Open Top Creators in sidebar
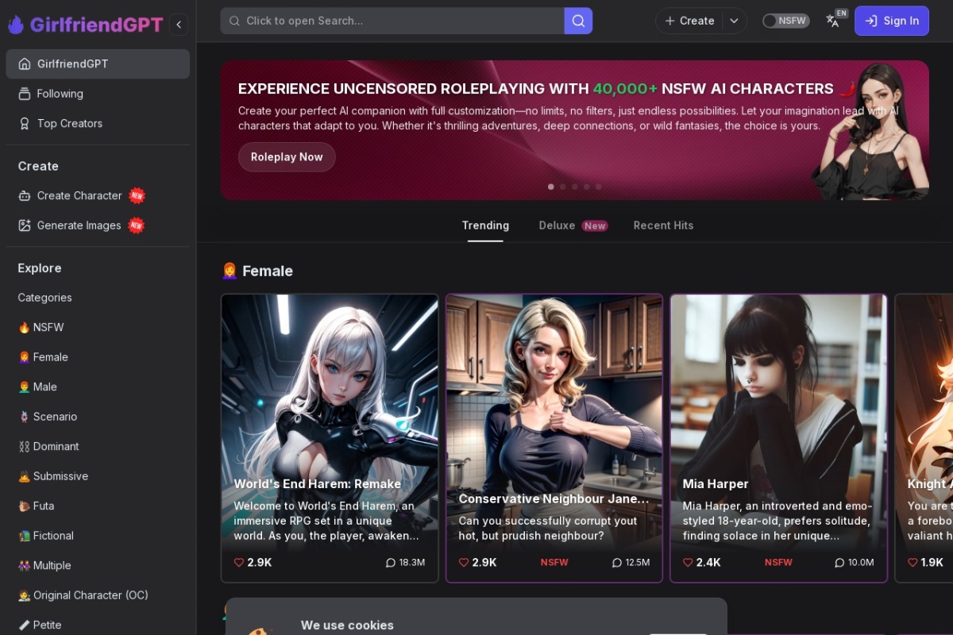The width and height of the screenshot is (953, 635). coord(70,123)
